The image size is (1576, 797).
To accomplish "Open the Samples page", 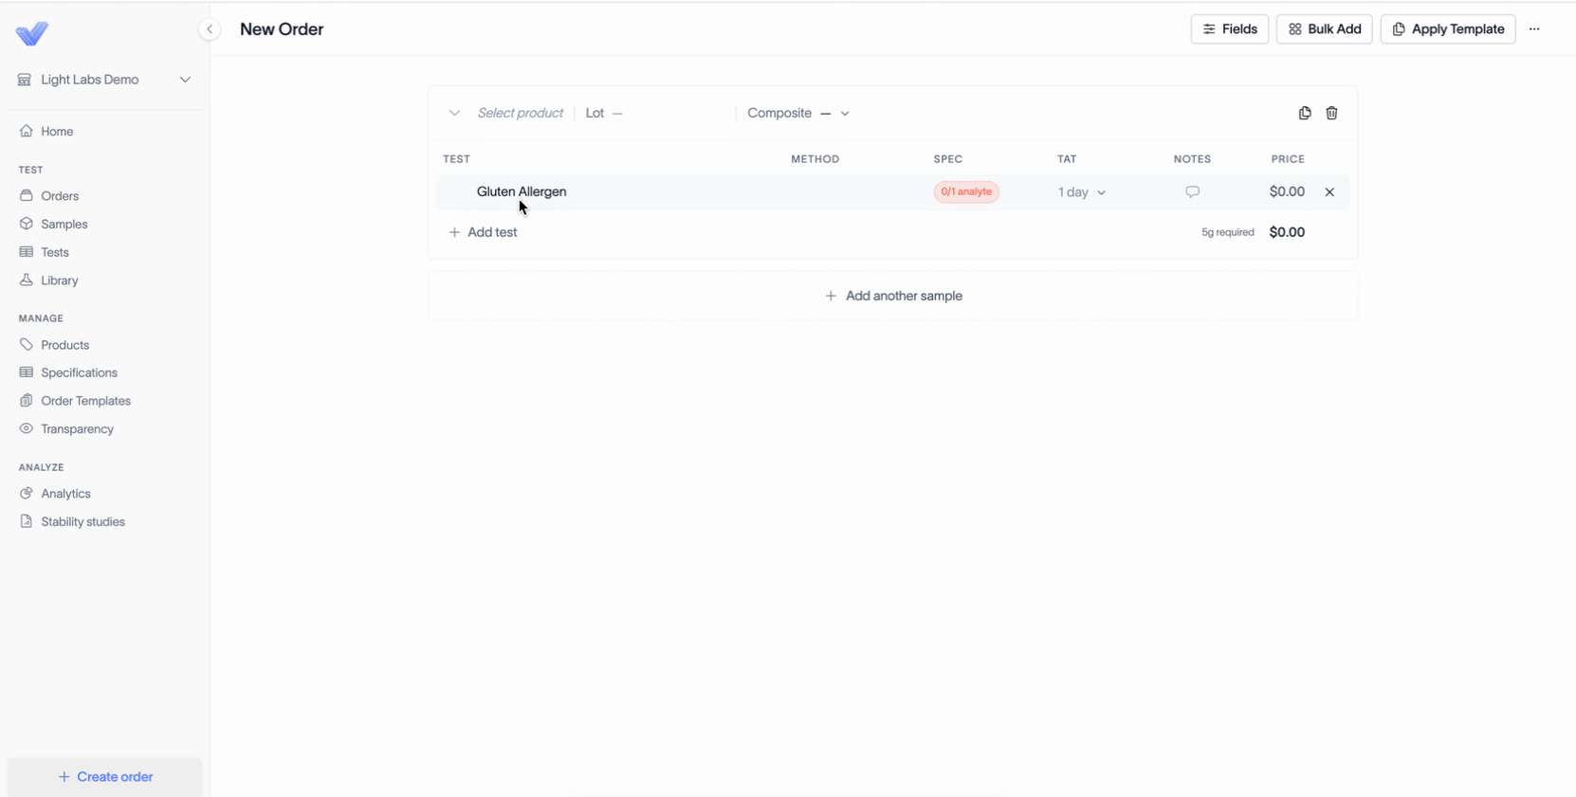I will tap(64, 225).
